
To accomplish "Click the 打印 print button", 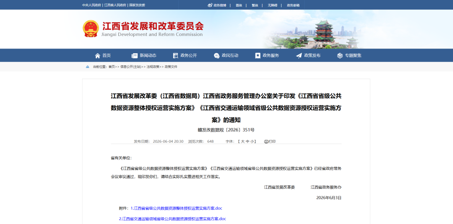I will [270, 142].
